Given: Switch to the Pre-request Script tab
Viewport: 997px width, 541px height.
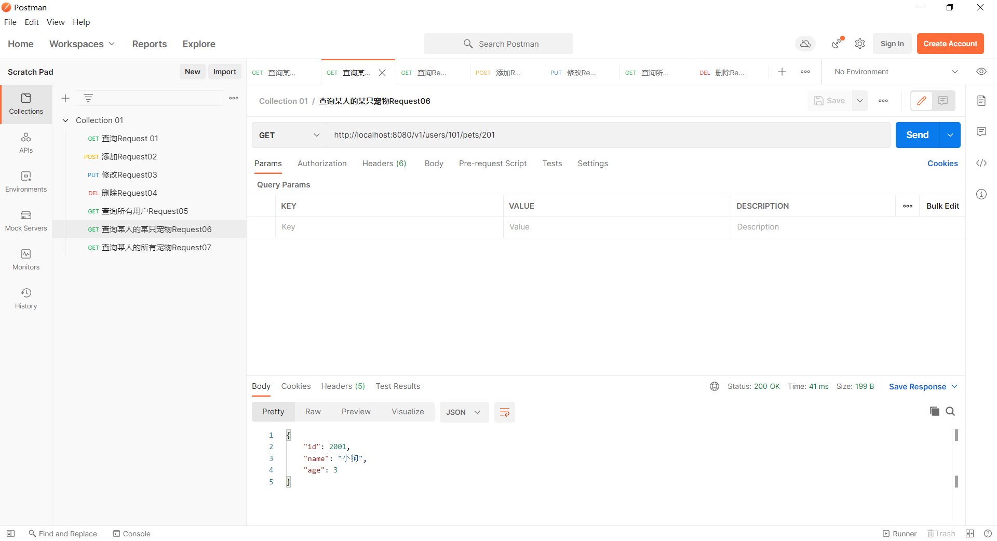Looking at the screenshot, I should pos(493,164).
